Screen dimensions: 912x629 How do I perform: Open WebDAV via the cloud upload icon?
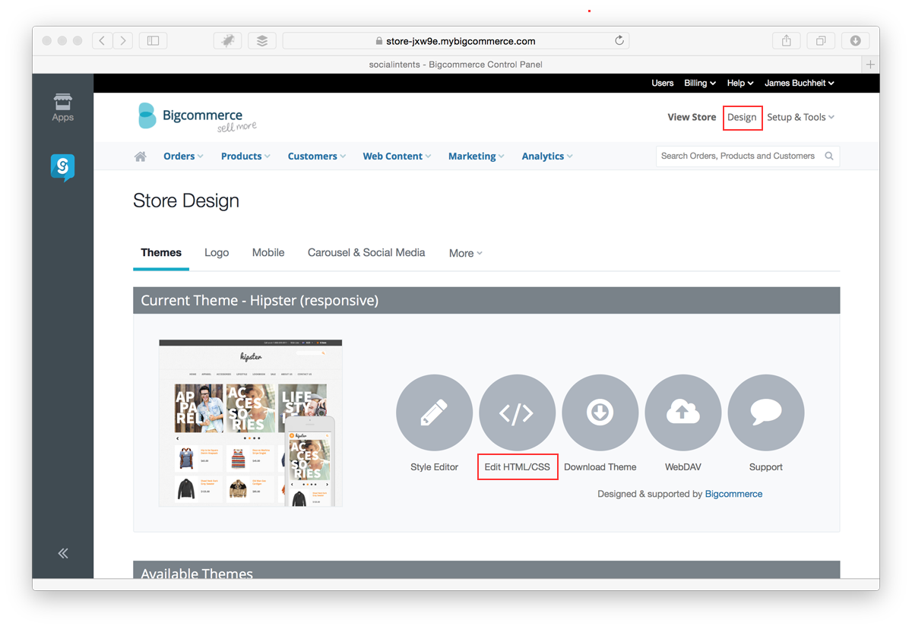click(682, 412)
